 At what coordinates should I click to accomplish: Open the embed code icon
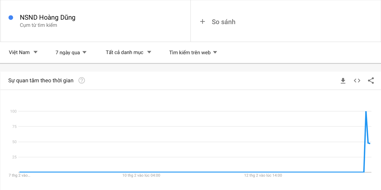pos(357,81)
